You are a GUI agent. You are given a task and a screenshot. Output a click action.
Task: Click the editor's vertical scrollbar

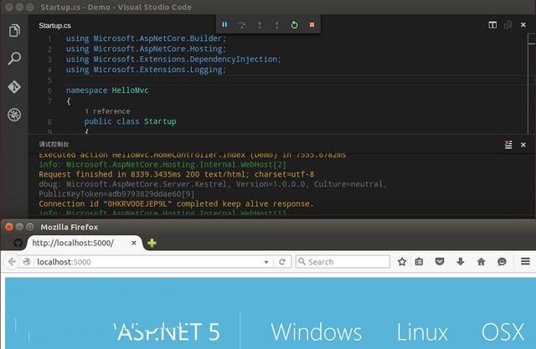(531, 84)
